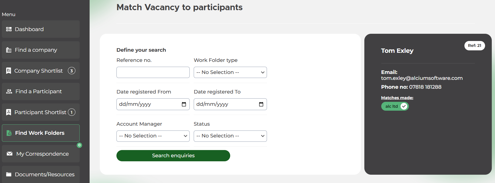Go to My Correspondence menu item
The image size is (495, 183).
click(42, 154)
